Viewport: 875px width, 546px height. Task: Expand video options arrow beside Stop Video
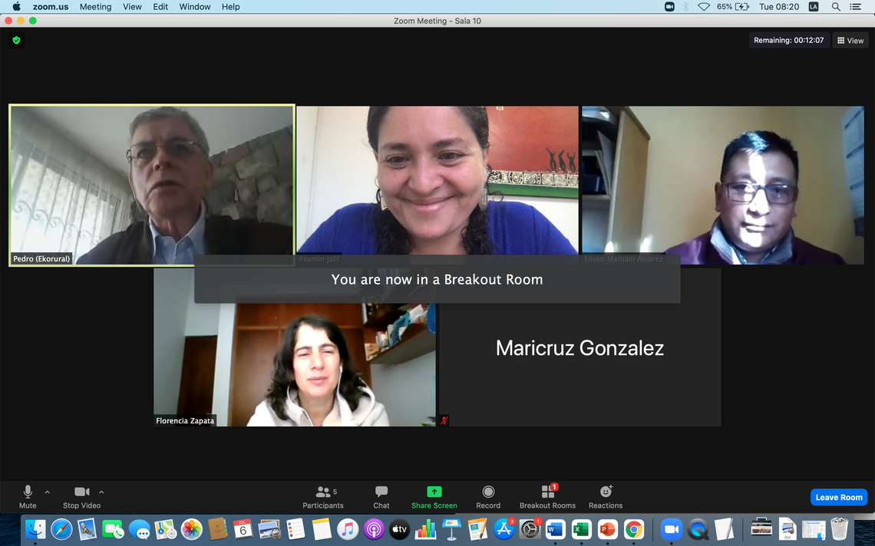(x=101, y=492)
